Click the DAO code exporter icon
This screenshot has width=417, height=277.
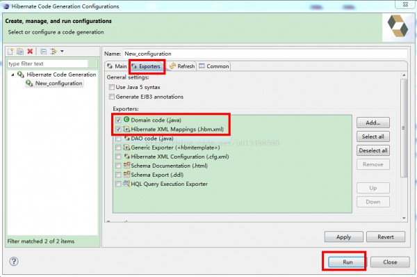(127, 138)
